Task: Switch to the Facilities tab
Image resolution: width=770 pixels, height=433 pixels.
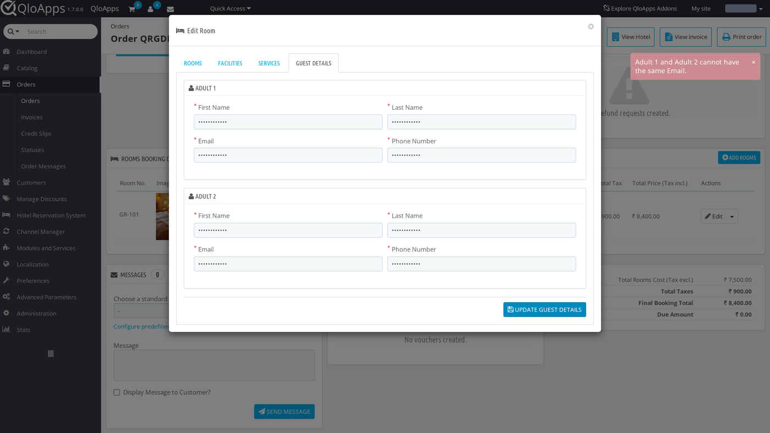Action: point(230,63)
